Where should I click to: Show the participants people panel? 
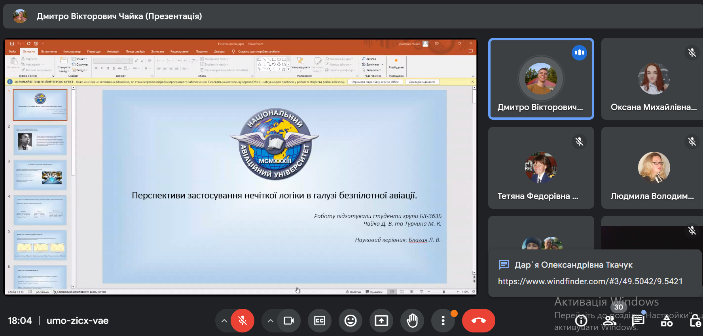[610, 321]
